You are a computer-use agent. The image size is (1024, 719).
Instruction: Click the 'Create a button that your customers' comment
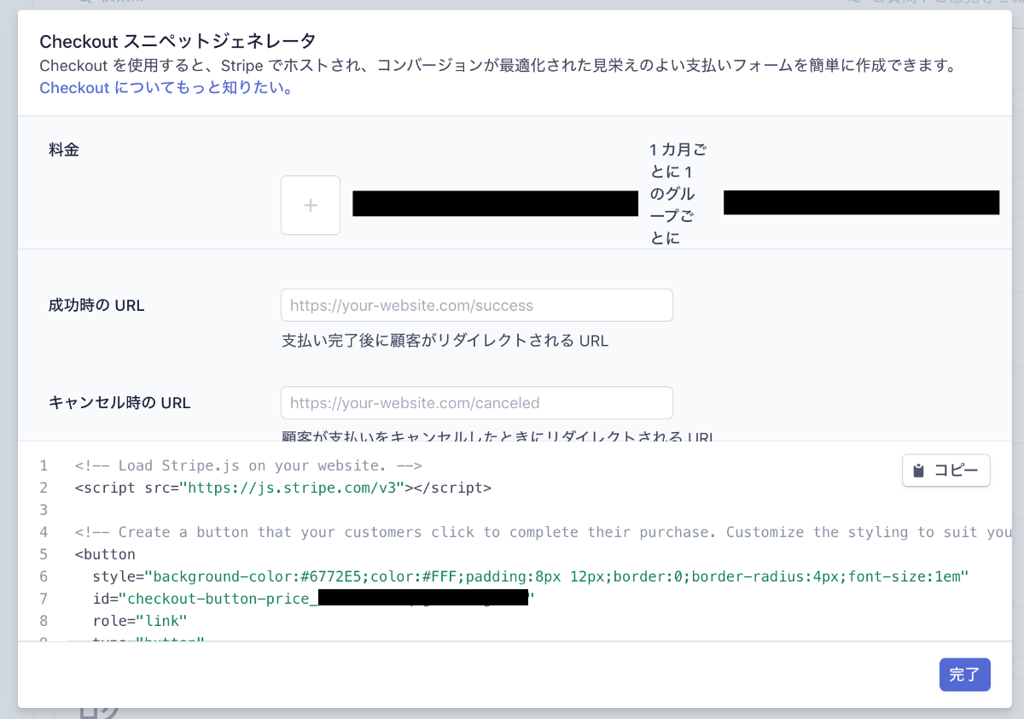coord(543,532)
